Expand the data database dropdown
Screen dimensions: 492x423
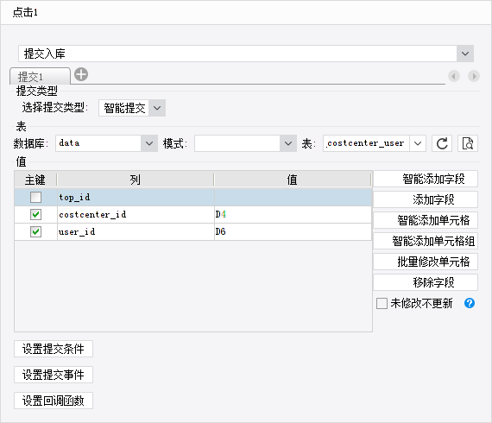pos(149,143)
